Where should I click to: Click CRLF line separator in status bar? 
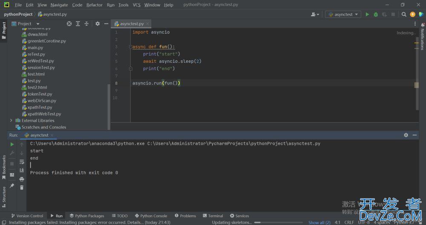[349, 222]
